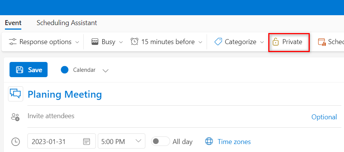Click the Response options sliders icon
The height and width of the screenshot is (152, 344).
pos(13,42)
